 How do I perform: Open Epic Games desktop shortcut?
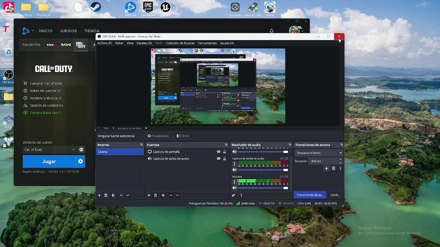148,10
